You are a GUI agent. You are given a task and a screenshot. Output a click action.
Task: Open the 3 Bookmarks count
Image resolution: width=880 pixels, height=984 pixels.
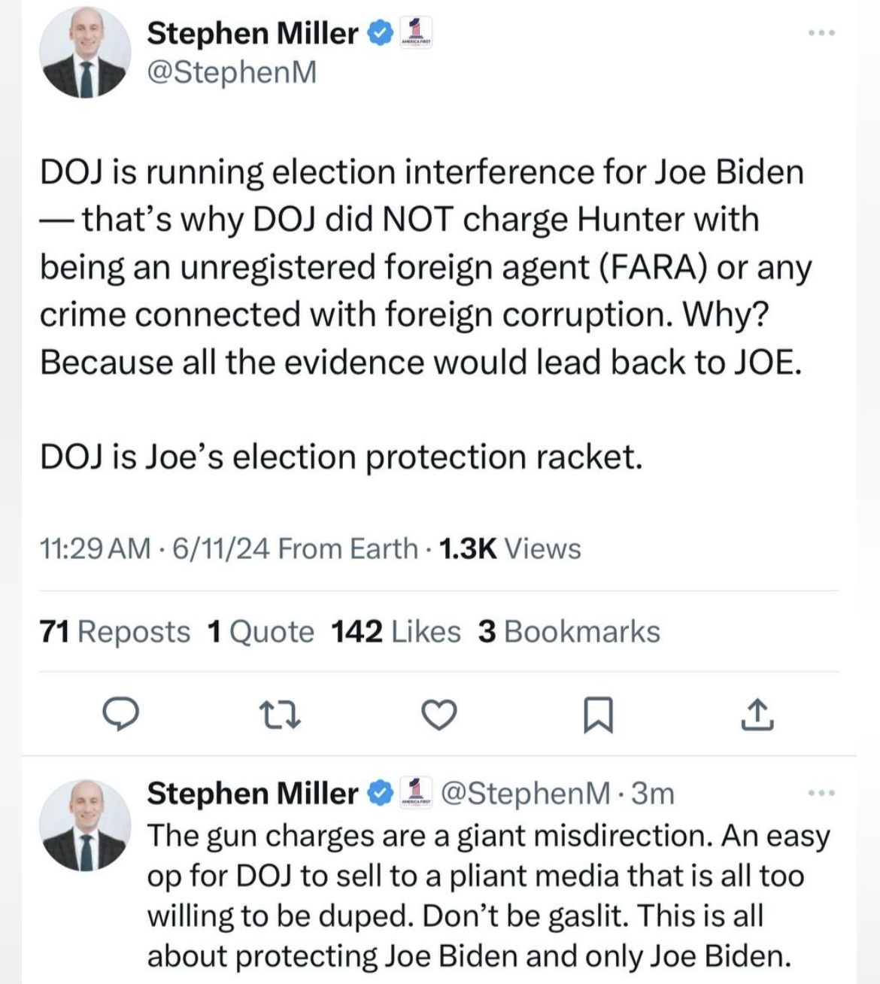tap(569, 632)
